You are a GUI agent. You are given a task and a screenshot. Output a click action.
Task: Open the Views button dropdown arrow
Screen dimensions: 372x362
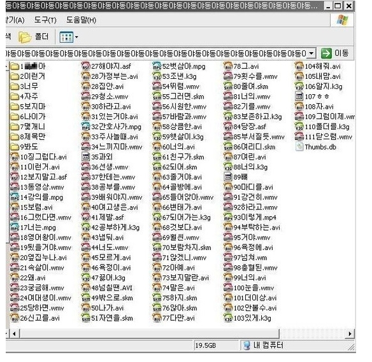(76, 37)
